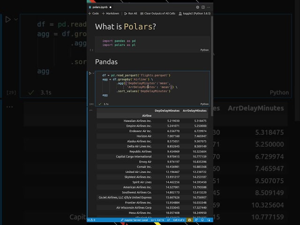
Task: Select the Republic Airlines row label
Action: click(x=141, y=151)
